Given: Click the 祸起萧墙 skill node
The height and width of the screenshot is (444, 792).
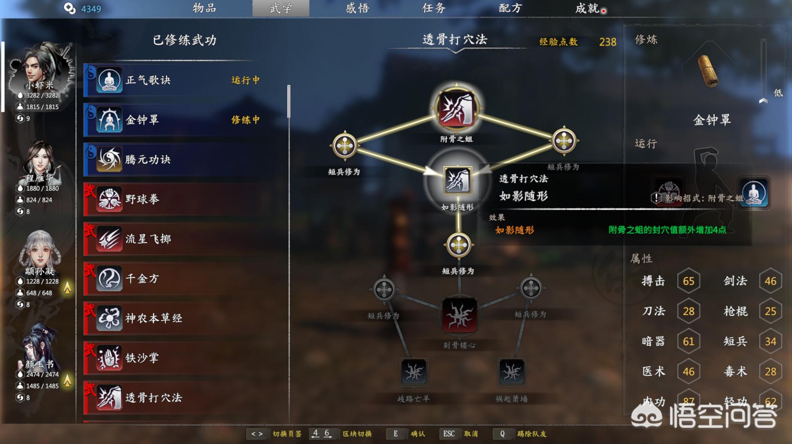Looking at the screenshot, I should (511, 372).
